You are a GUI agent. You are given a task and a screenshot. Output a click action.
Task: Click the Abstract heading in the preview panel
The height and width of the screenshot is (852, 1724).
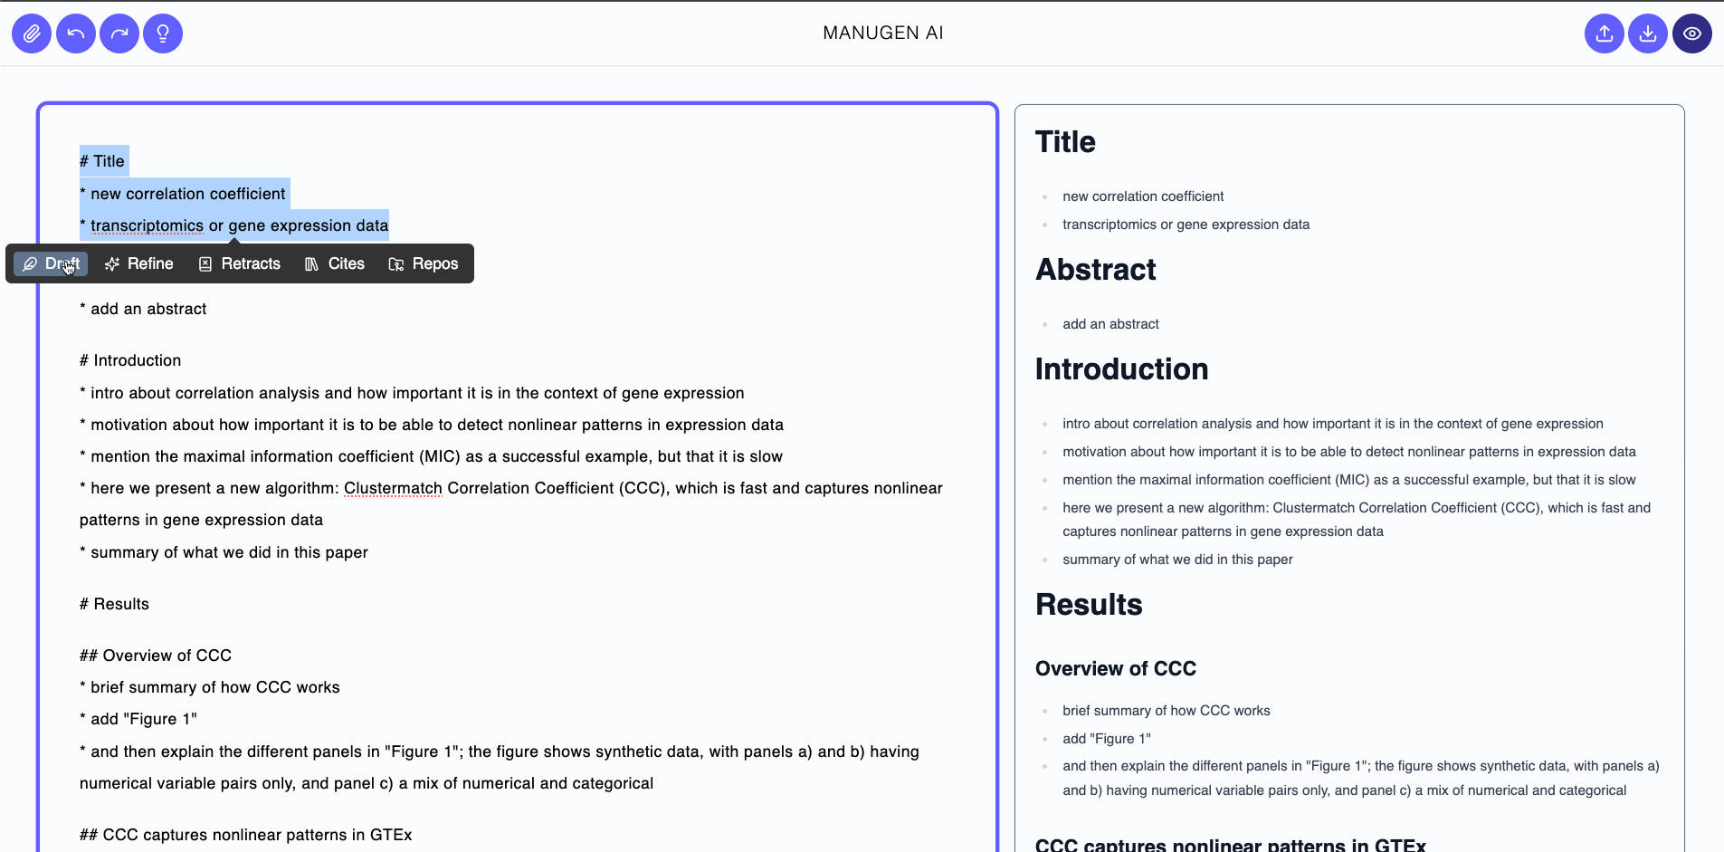pyautogui.click(x=1095, y=270)
